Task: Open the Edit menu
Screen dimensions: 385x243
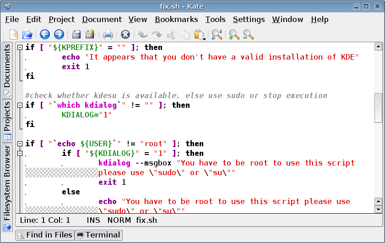Action: [x=33, y=19]
